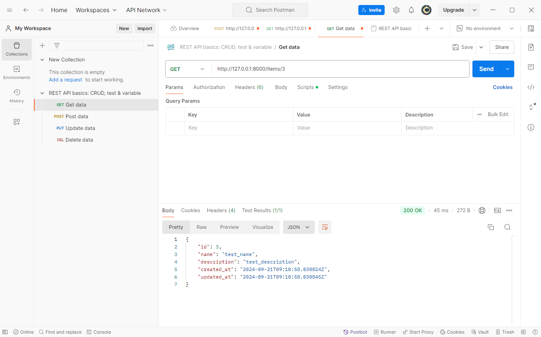Open the API Network dropdown
The height and width of the screenshot is (337, 541).
[147, 10]
